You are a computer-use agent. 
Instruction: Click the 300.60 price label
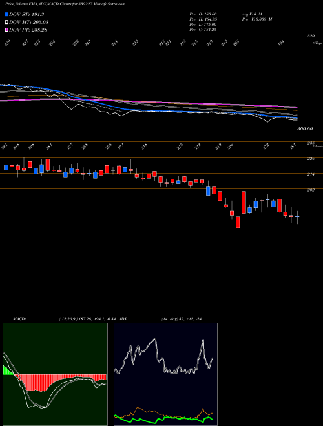[x=305, y=128]
